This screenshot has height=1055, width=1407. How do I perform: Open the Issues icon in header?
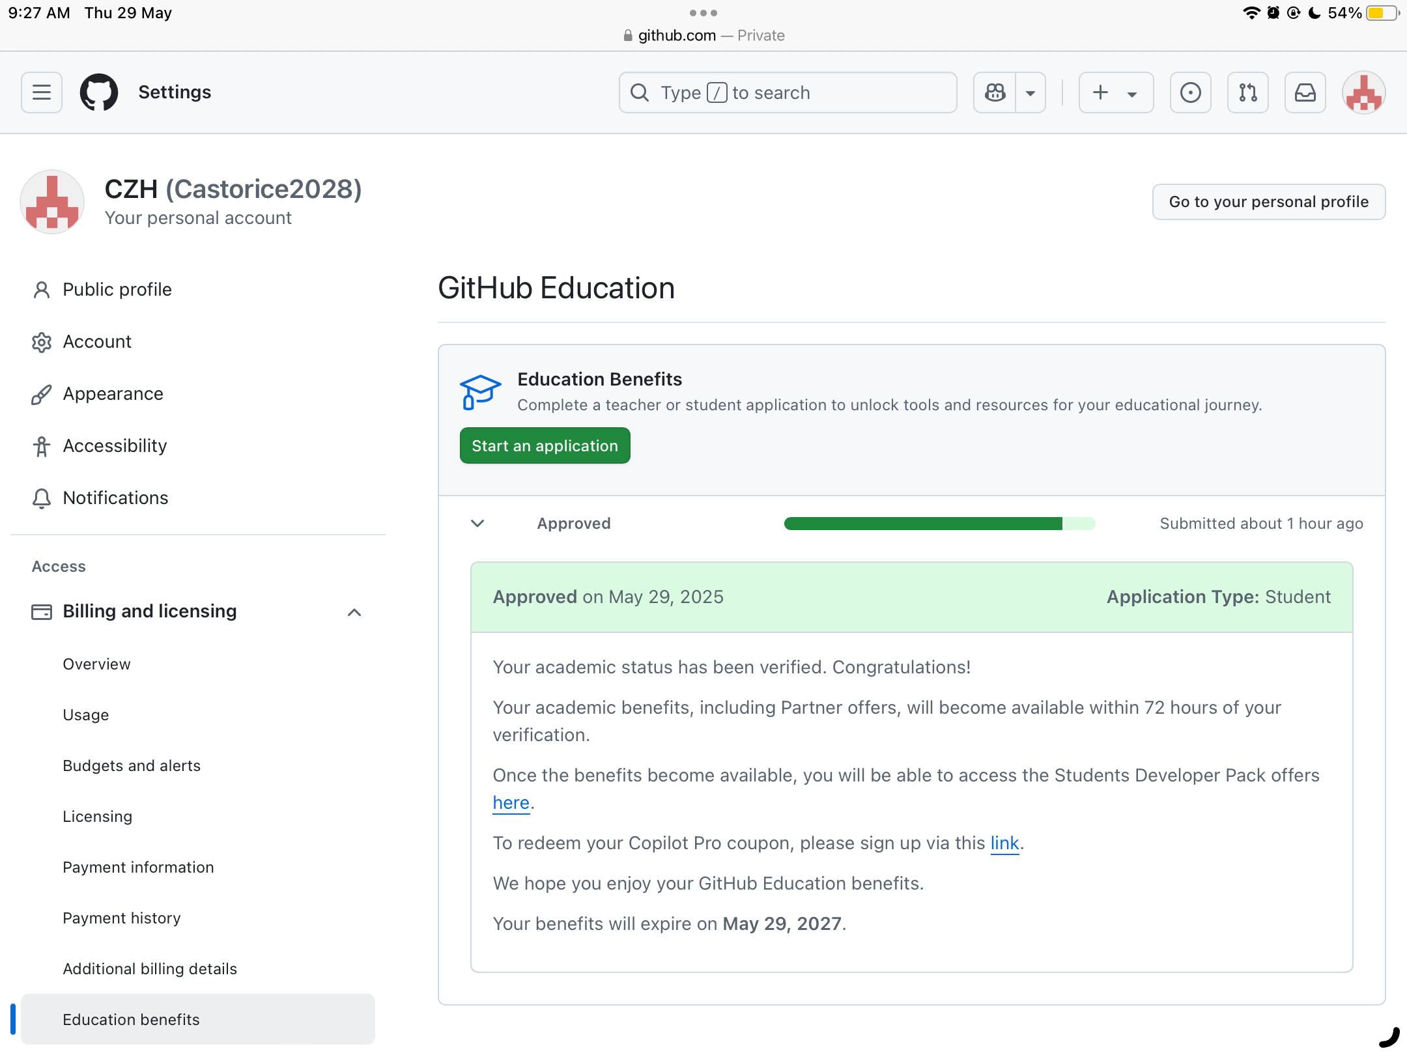1191,92
